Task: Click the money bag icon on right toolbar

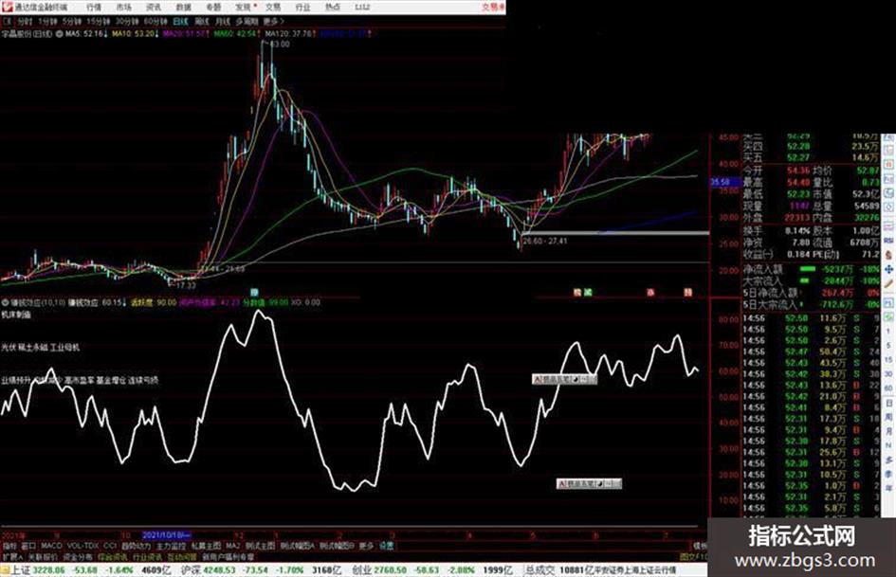Action: (x=888, y=256)
